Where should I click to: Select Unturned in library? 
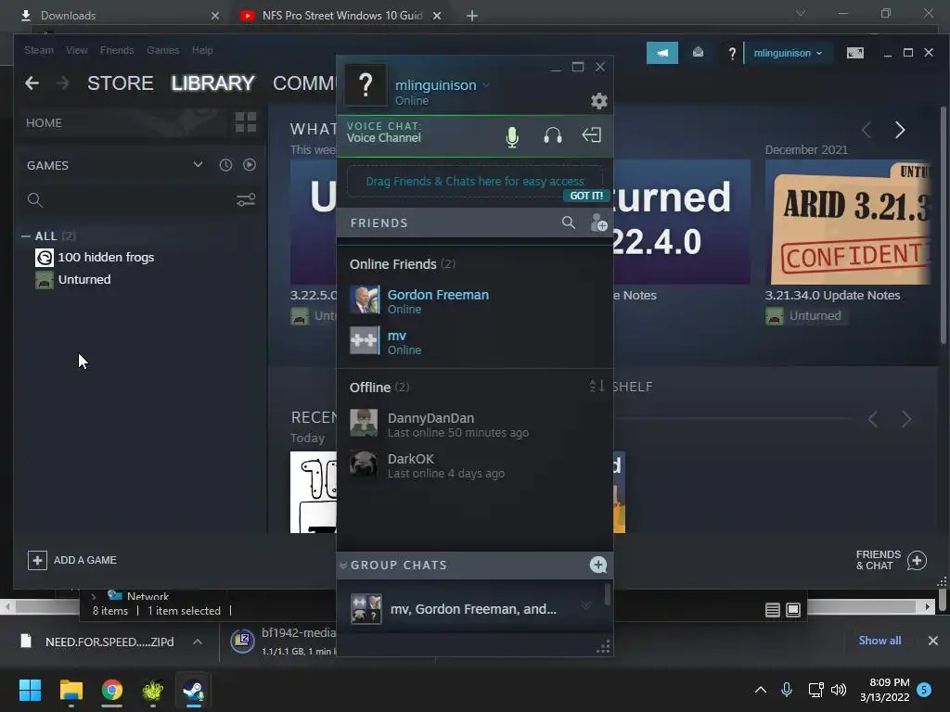coord(73,280)
